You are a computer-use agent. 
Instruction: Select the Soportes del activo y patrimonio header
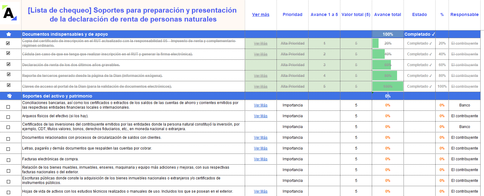(x=57, y=96)
